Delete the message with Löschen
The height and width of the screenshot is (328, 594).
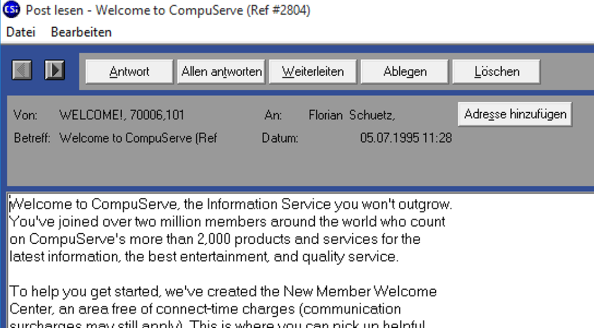(497, 72)
